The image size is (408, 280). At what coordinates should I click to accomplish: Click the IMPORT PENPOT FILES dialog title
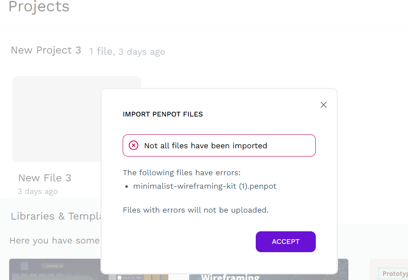tap(163, 114)
